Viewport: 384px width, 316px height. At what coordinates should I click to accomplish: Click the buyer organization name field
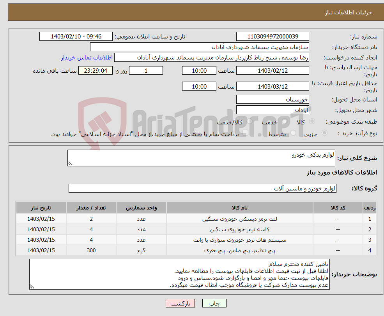pyautogui.click(x=200, y=47)
